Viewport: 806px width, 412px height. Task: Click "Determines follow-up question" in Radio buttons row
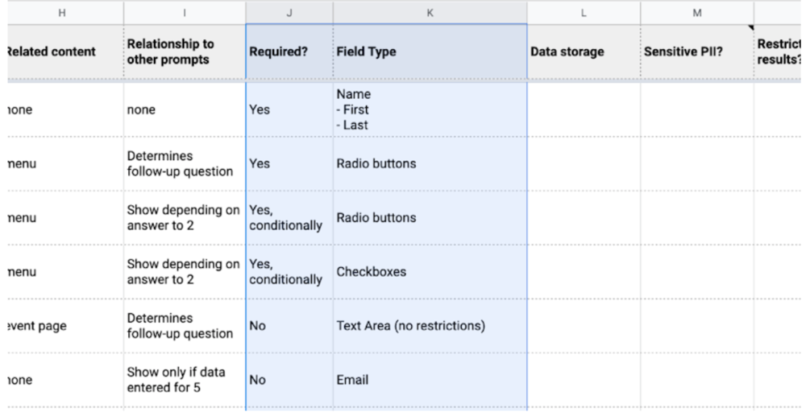pos(185,163)
